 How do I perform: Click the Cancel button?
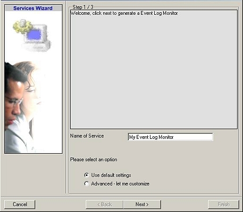[20, 205]
